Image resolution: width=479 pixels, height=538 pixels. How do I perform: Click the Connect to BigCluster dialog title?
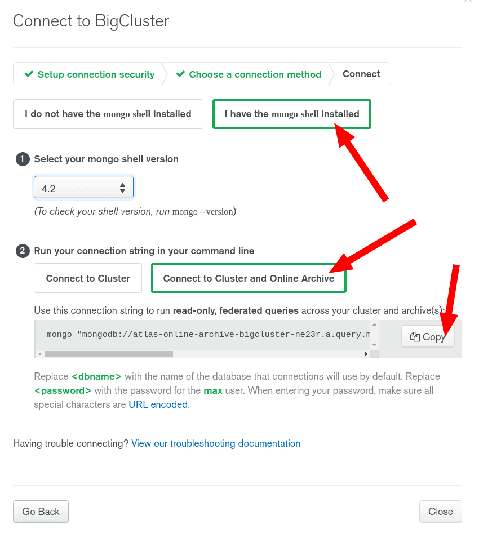point(91,21)
